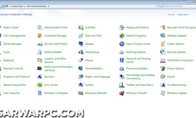Open the Taskbar and Start Menu icon

tap(122, 85)
